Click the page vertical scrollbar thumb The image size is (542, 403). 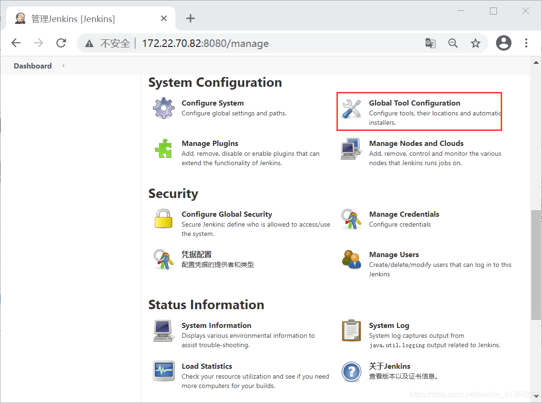(536, 265)
